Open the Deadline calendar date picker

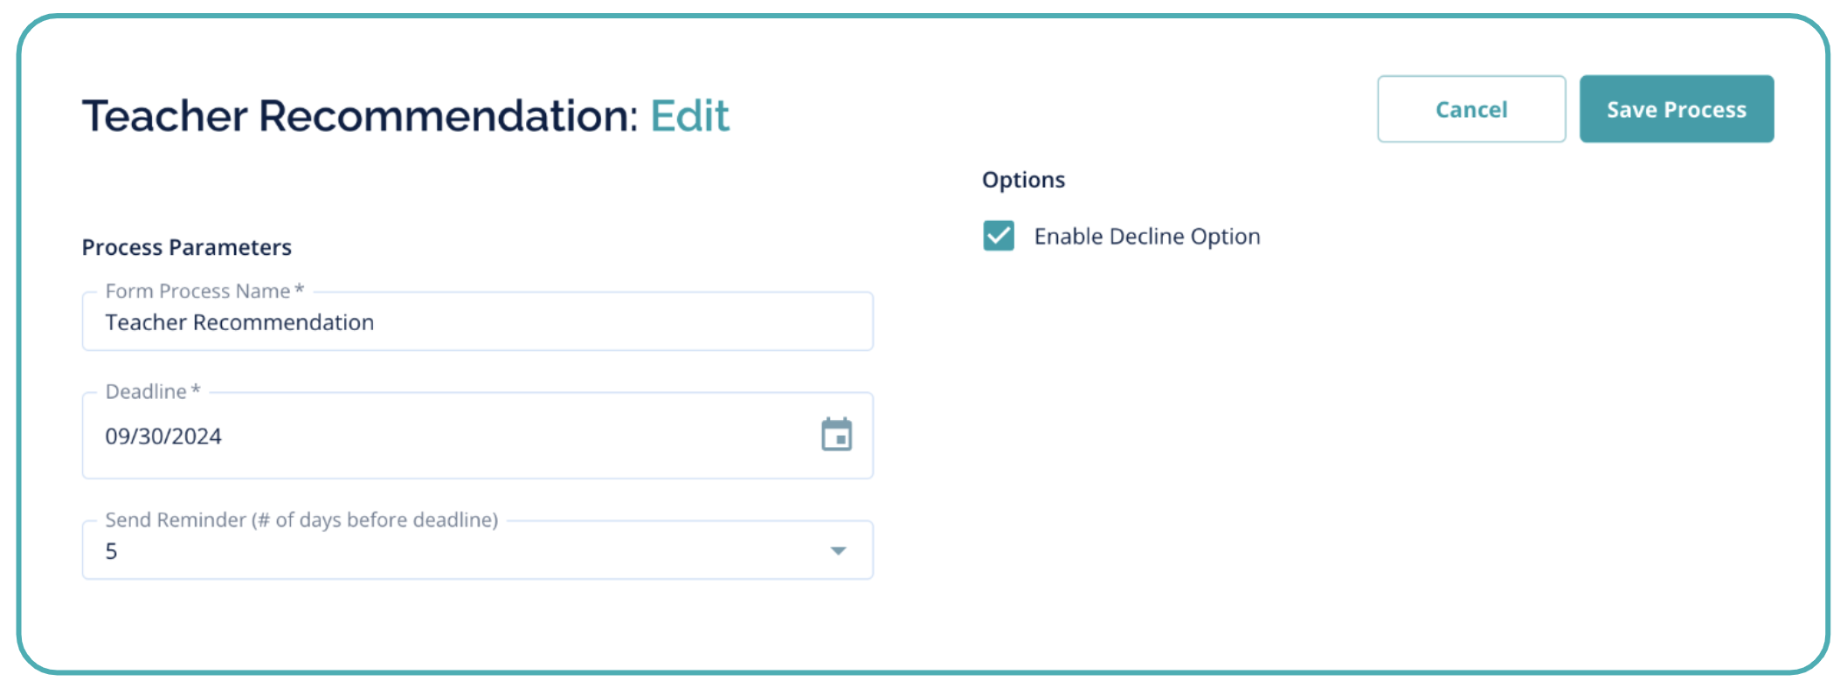[x=836, y=434]
